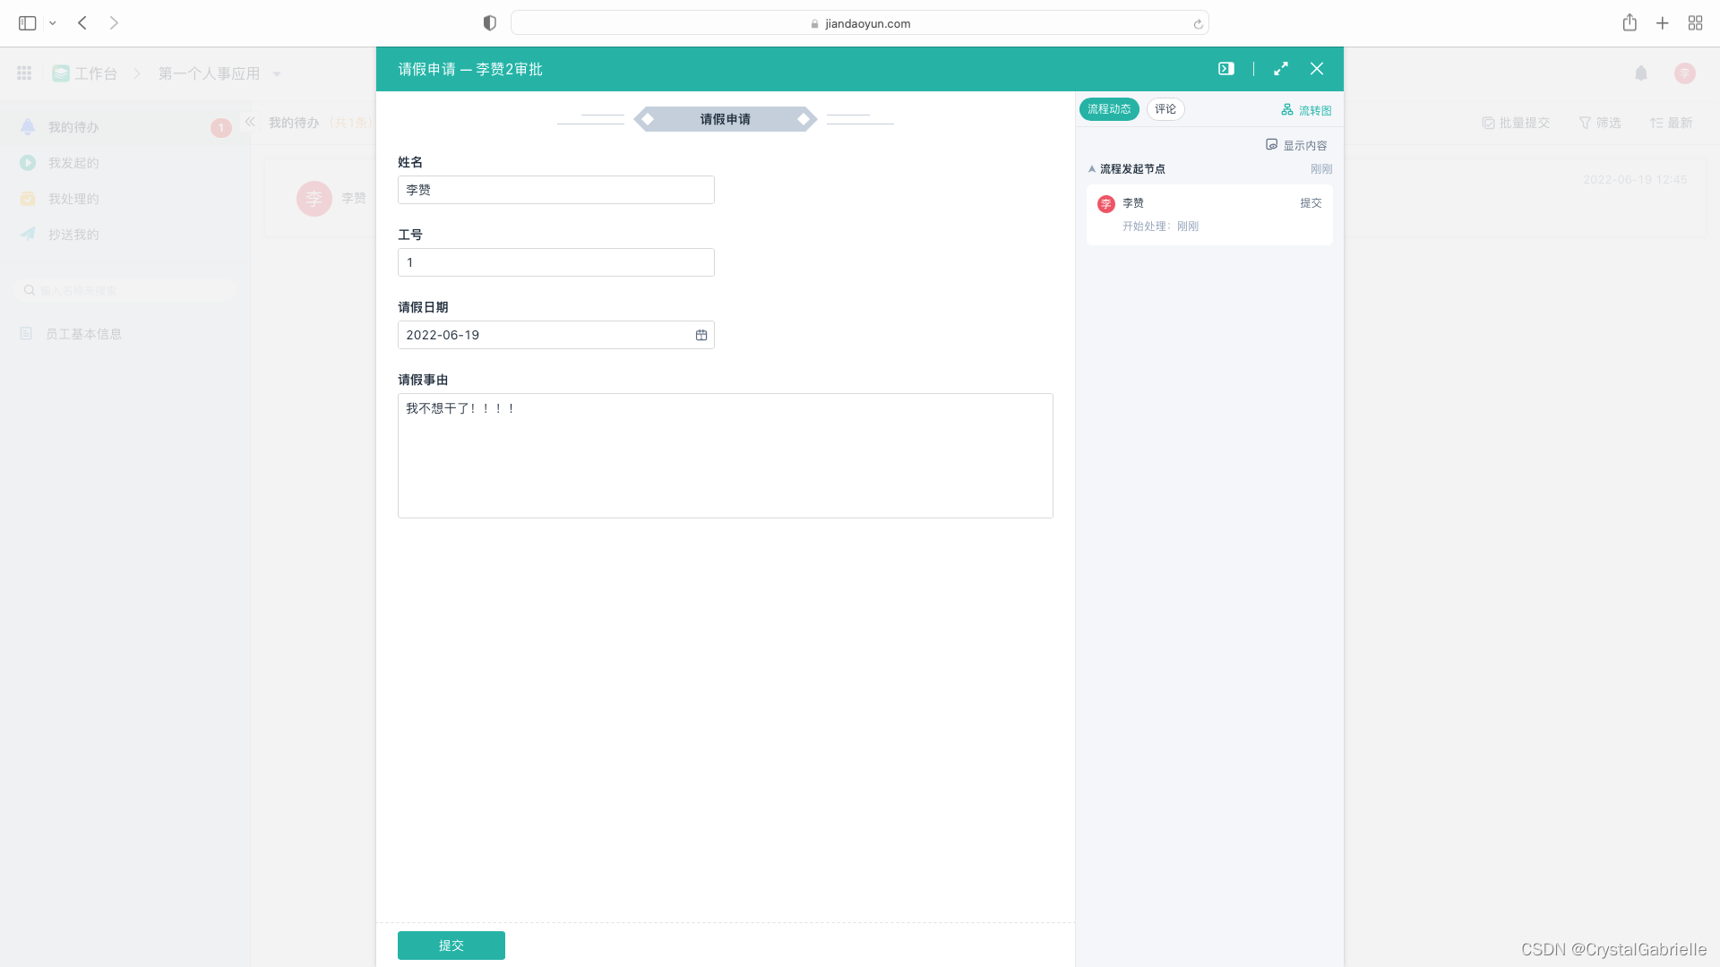The width and height of the screenshot is (1720, 967).
Task: Close the 请假申请 dialog
Action: [x=1317, y=69]
